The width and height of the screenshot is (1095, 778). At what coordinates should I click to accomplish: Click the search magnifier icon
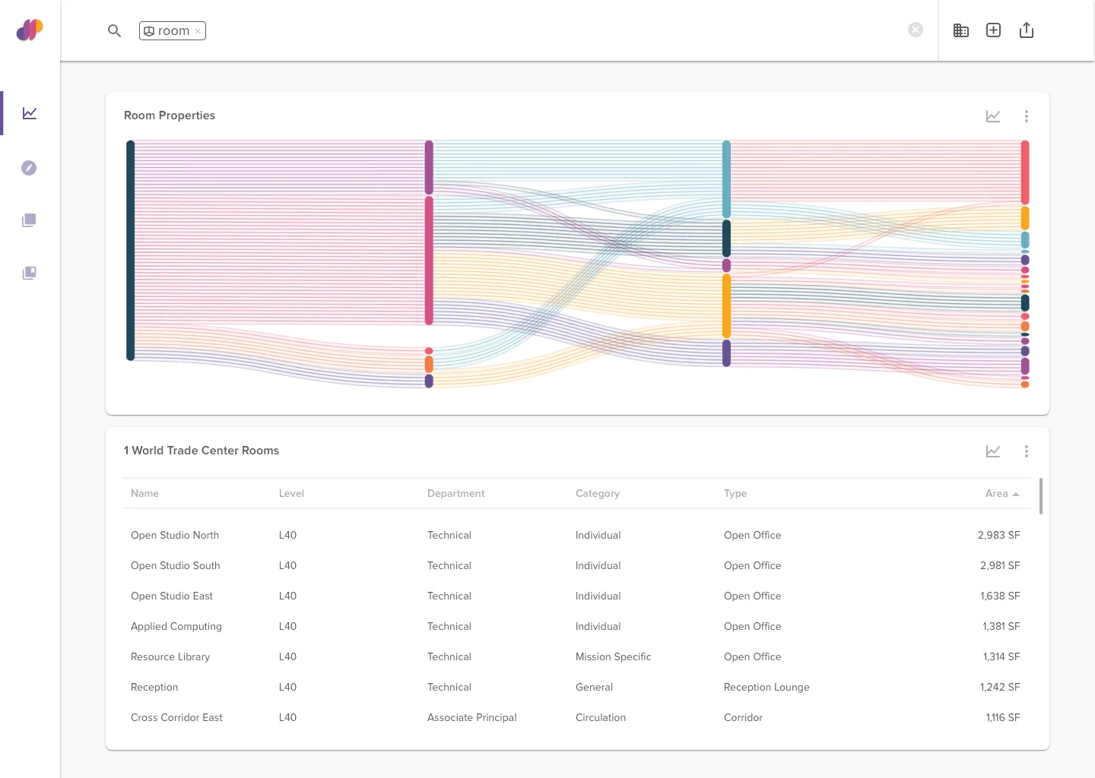tap(114, 31)
